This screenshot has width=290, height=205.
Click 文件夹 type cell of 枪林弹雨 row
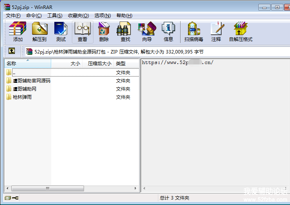(123, 97)
